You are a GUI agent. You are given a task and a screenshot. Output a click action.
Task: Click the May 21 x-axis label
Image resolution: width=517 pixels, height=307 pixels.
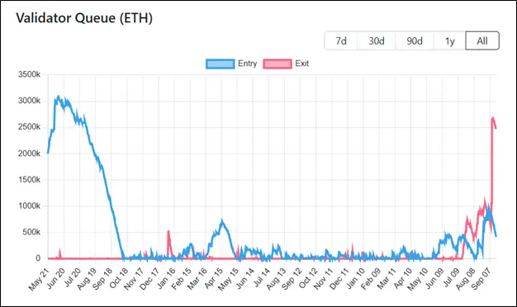[x=39, y=280]
